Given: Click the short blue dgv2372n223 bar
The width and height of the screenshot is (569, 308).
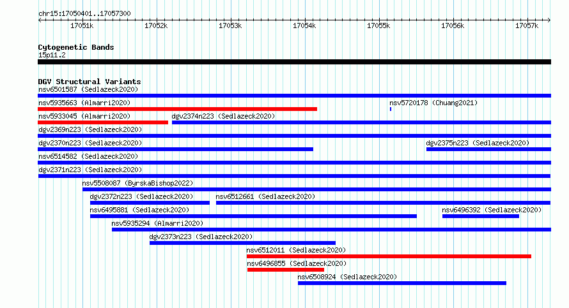Looking at the screenshot, I should pyautogui.click(x=150, y=203).
